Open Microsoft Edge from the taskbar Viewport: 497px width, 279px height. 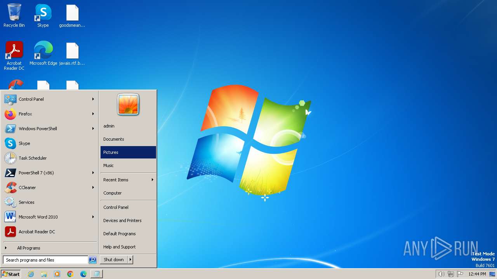click(83, 274)
